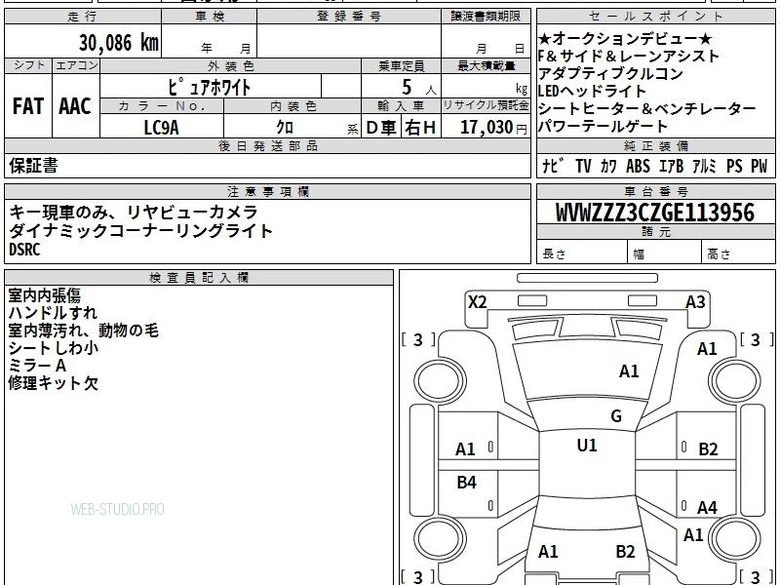The width and height of the screenshot is (780, 585).
Task: Click inspector note 修理キット欠
Action: [x=54, y=383]
